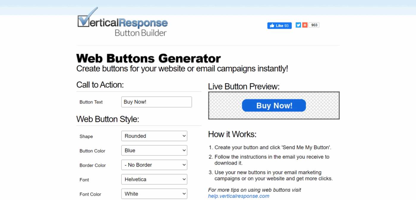Open the Border Color dropdown

click(154, 165)
